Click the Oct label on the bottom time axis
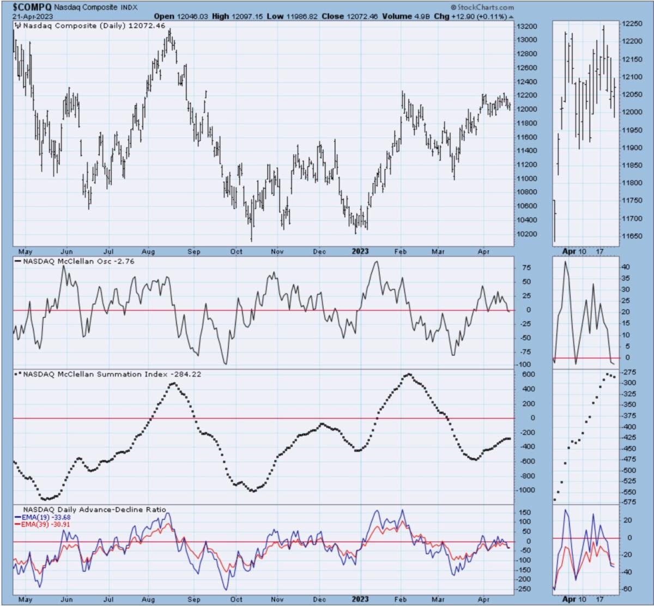Image resolution: width=654 pixels, height=606 pixels. click(x=237, y=600)
